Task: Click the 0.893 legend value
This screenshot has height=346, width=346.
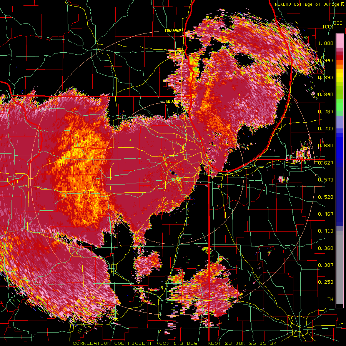Action: (x=326, y=77)
